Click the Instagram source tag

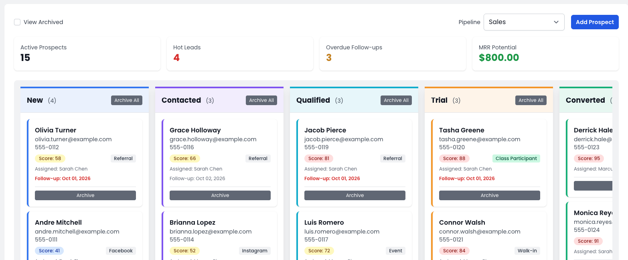coord(255,251)
